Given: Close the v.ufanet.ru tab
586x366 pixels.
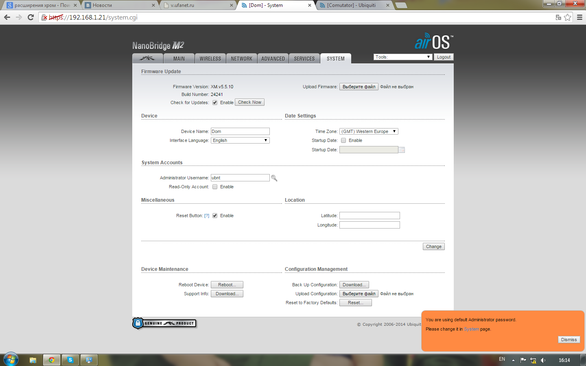Looking at the screenshot, I should point(232,5).
